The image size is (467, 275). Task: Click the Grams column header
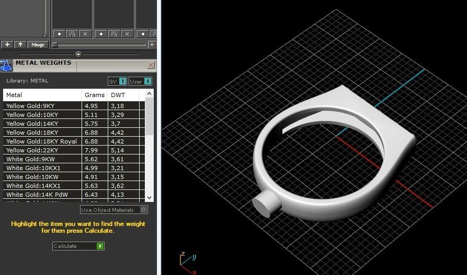(x=95, y=95)
